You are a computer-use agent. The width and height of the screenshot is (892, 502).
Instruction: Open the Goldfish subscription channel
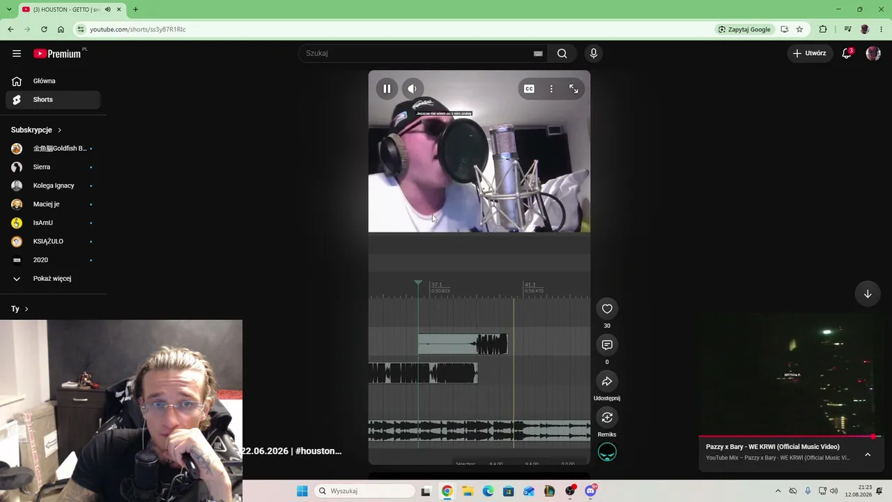point(53,149)
